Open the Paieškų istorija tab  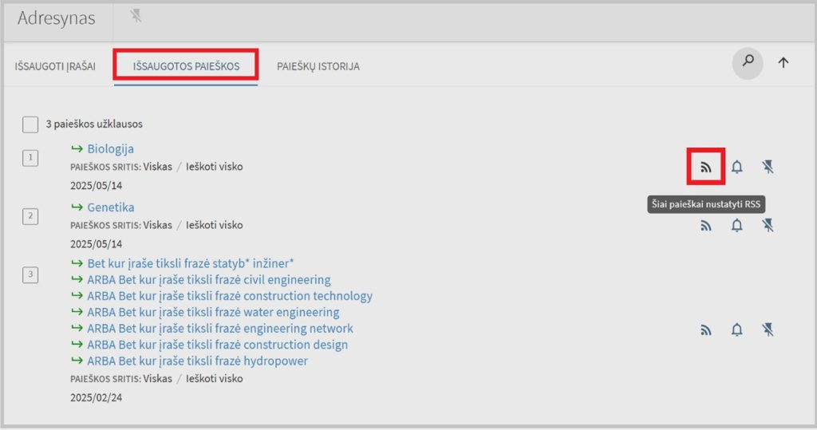[318, 66]
